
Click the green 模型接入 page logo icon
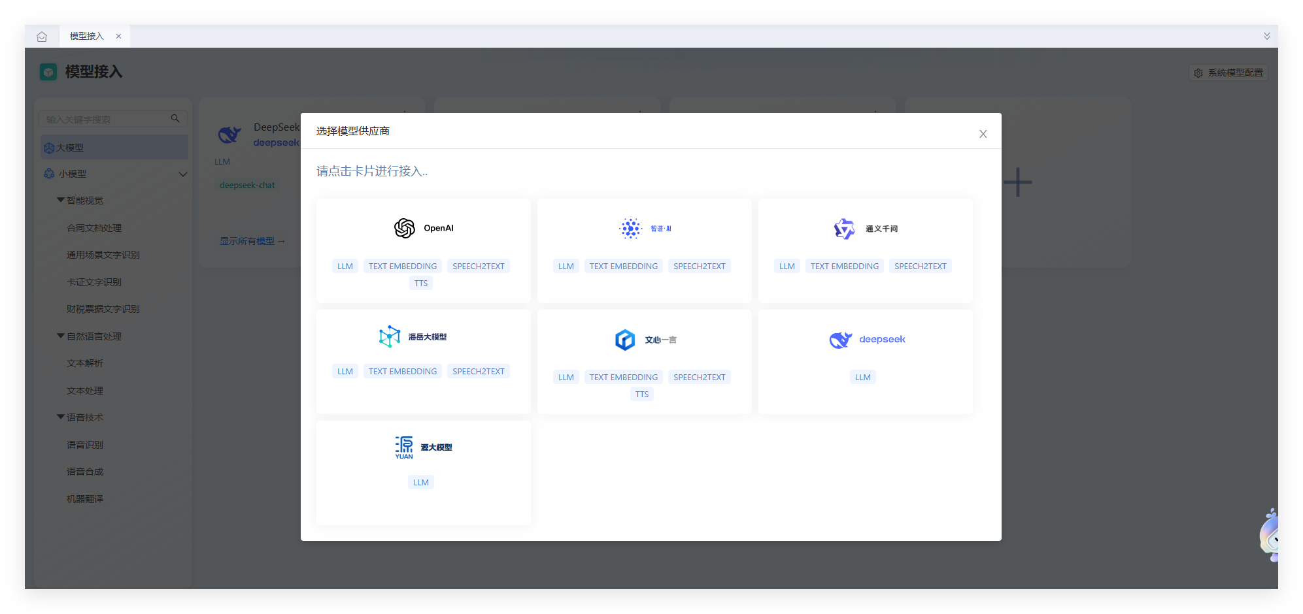click(x=48, y=72)
